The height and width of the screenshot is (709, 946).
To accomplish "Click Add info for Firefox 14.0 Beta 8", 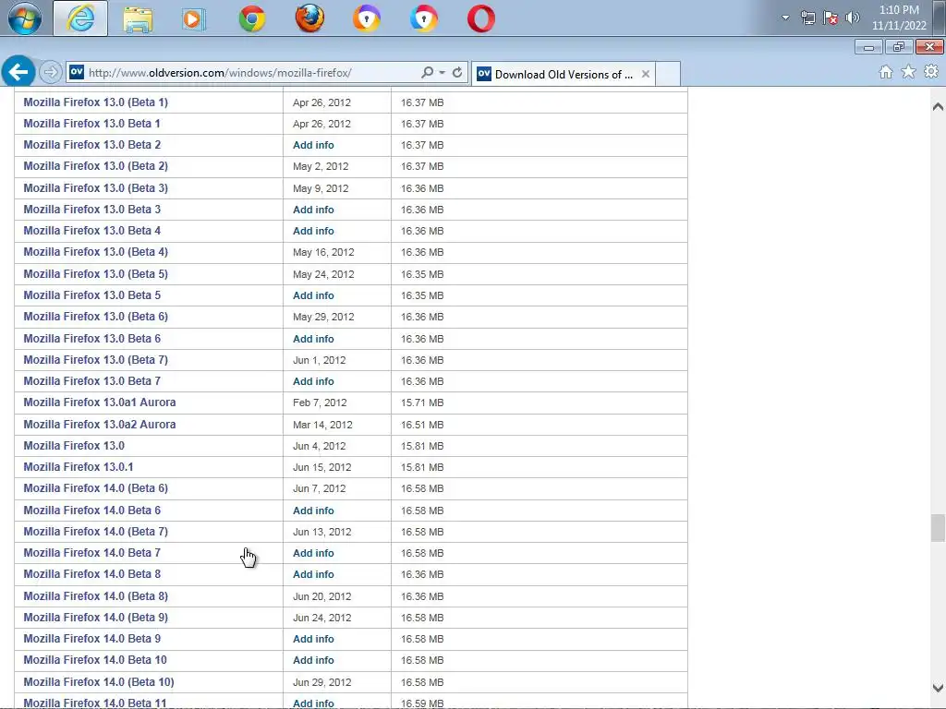I will (x=313, y=574).
